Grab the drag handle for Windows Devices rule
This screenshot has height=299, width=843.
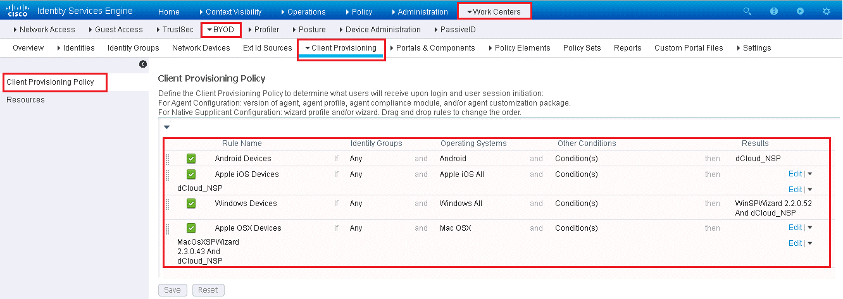point(168,204)
